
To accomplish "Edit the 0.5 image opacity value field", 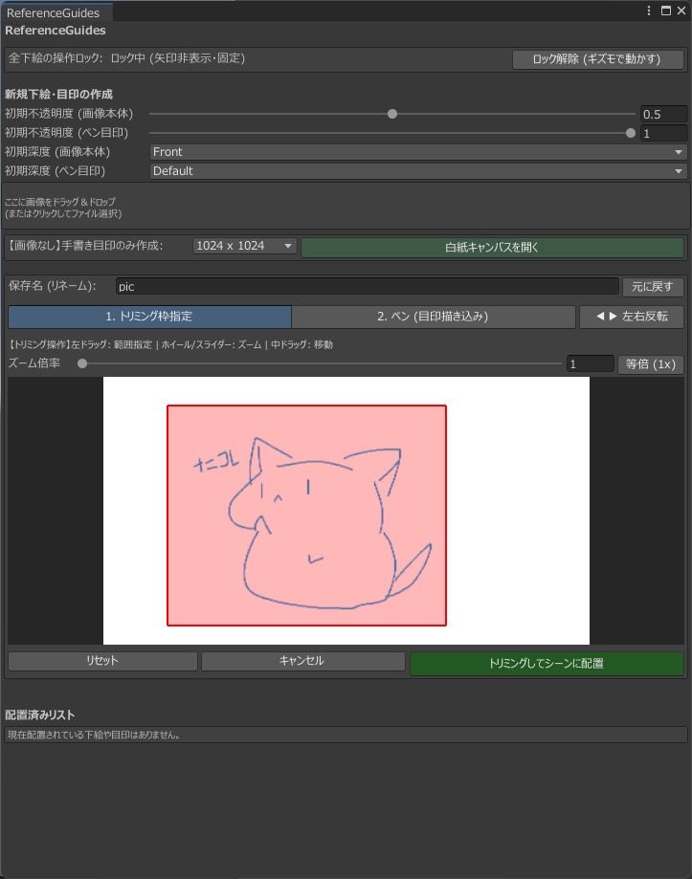I will click(664, 115).
